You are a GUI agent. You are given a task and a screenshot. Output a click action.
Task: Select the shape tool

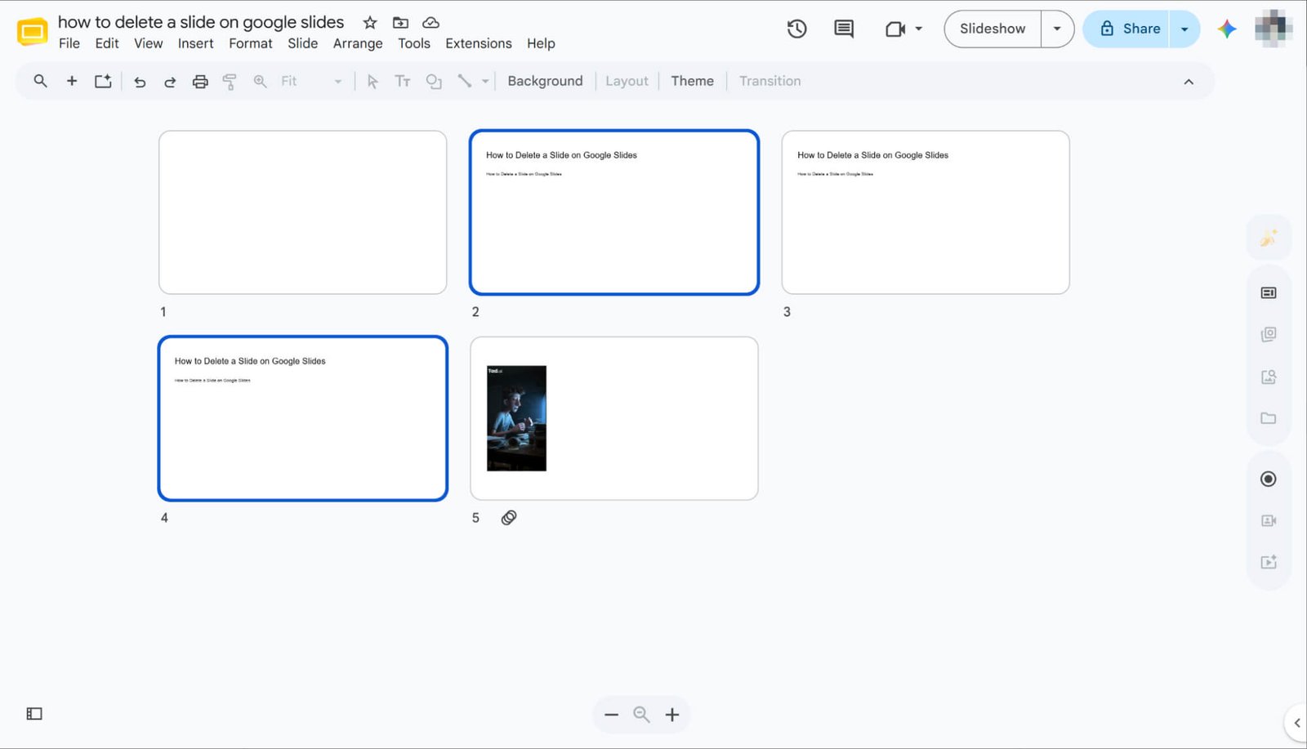(434, 81)
